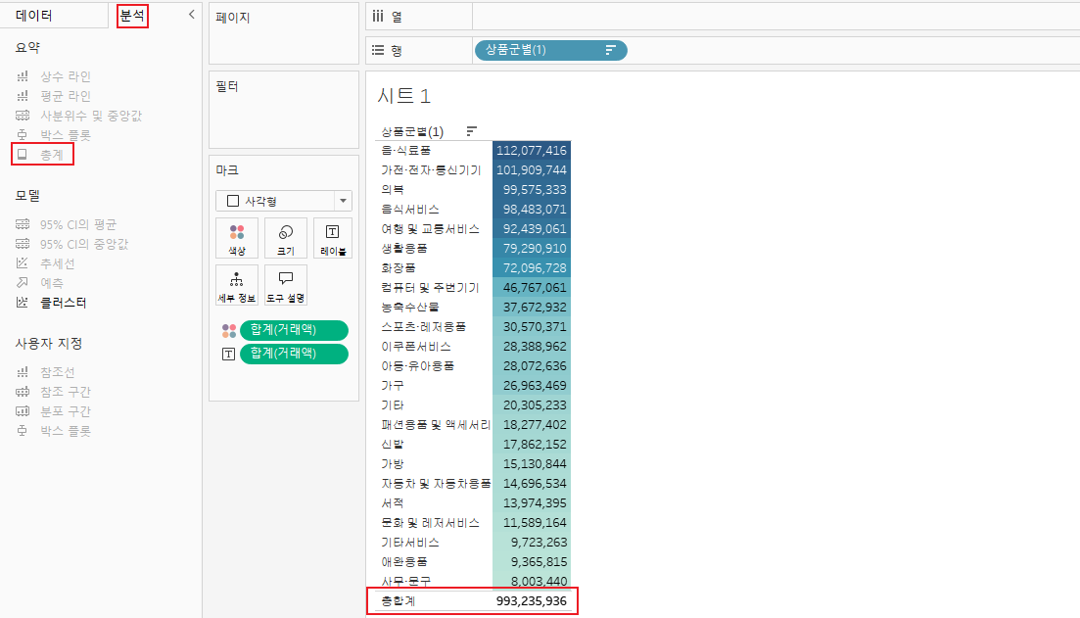This screenshot has width=1080, height=618.
Task: Click the 46,767,061 value cell
Action: click(x=531, y=287)
